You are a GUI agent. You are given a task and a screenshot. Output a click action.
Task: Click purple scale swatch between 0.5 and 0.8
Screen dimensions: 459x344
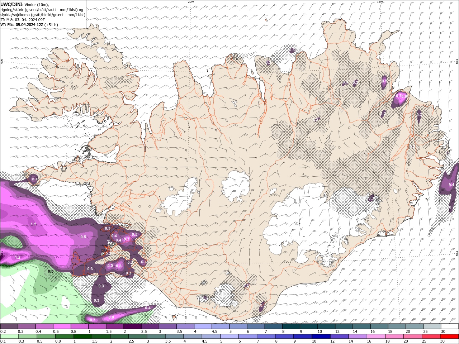[x=62, y=326]
